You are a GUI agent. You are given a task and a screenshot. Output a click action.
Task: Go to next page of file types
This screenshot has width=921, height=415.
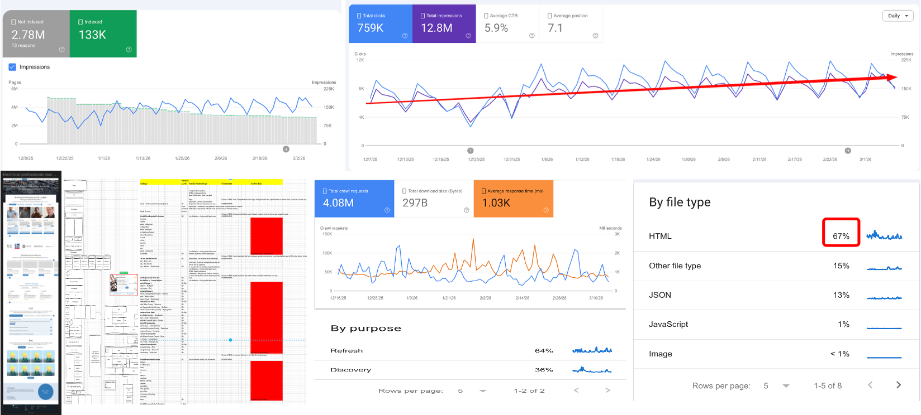[899, 385]
